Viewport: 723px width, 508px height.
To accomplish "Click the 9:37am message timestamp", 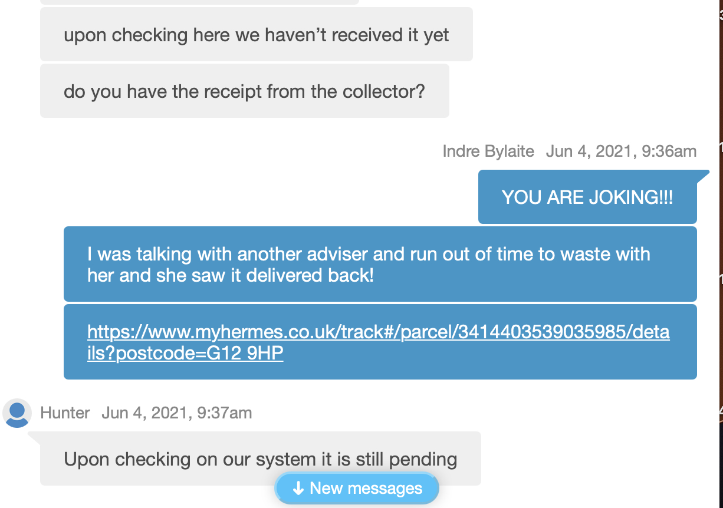I will 177,413.
